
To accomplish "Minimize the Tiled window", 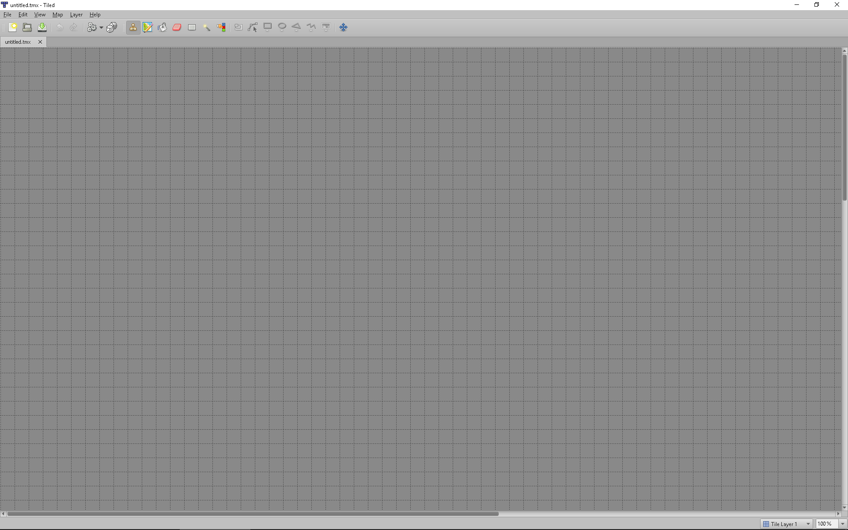I will pyautogui.click(x=797, y=5).
